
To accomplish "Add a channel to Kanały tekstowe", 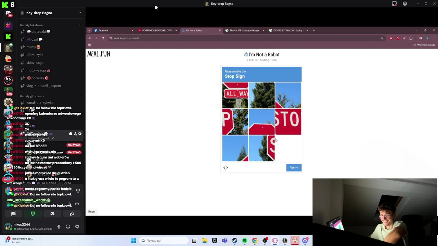I will 80,25.
